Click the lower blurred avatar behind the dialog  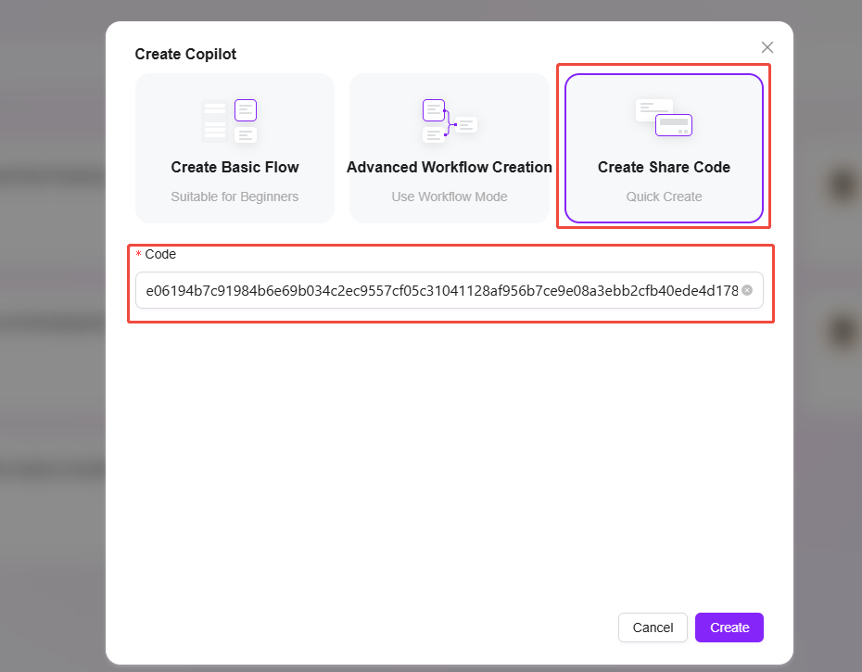tap(843, 332)
